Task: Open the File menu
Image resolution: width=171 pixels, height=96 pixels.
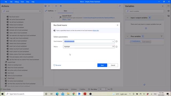Action: click(x=6, y=2)
